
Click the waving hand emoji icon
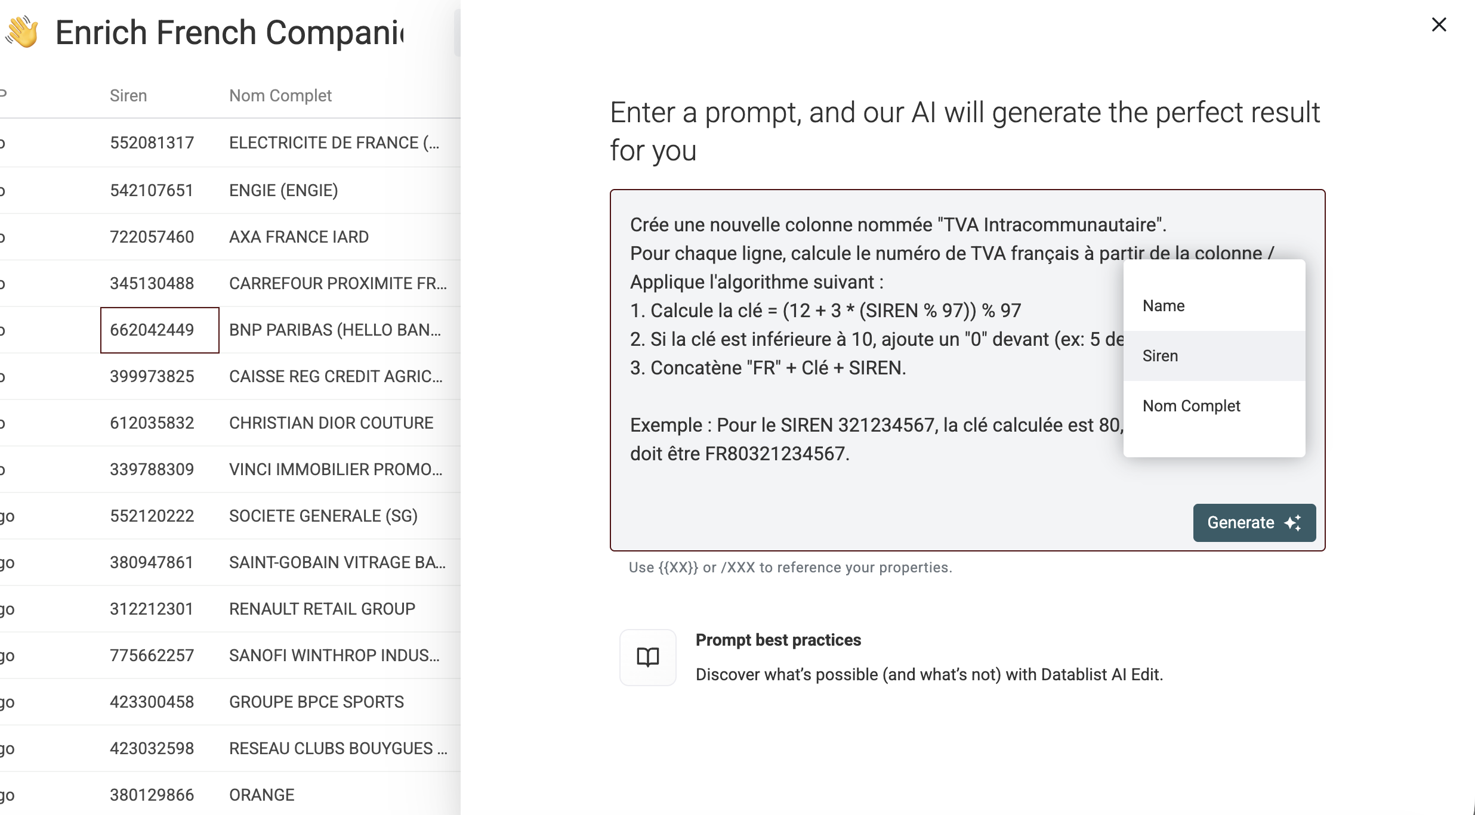click(x=23, y=32)
